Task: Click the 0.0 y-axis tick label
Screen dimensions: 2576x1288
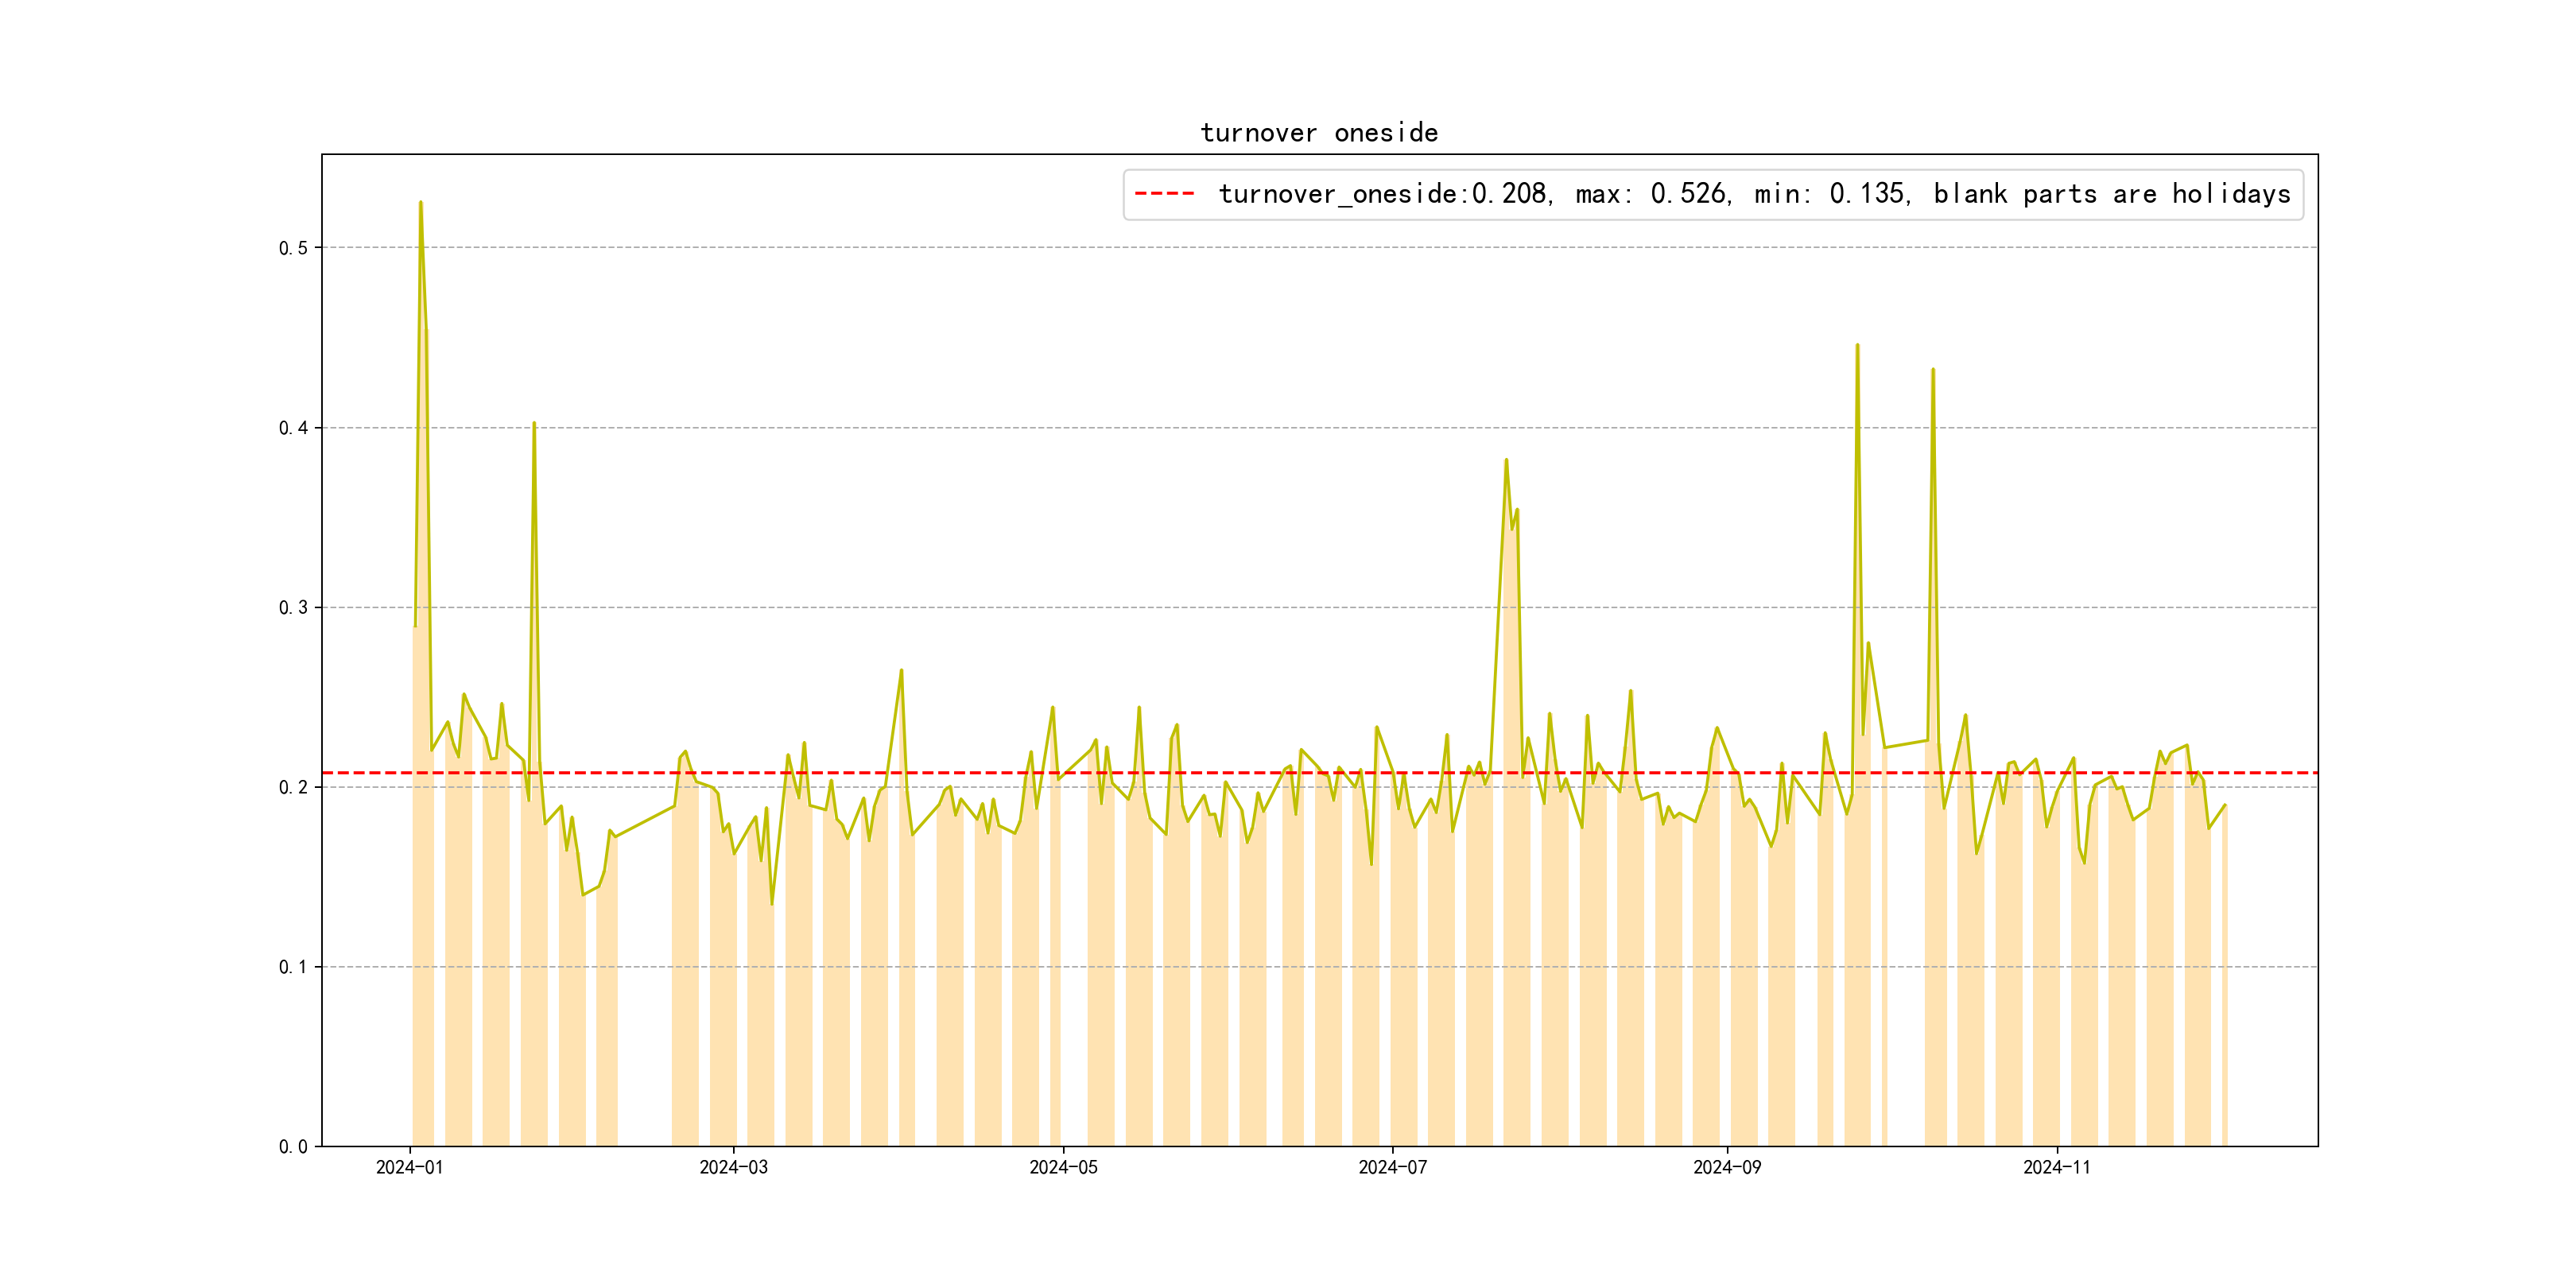Action: (293, 1147)
